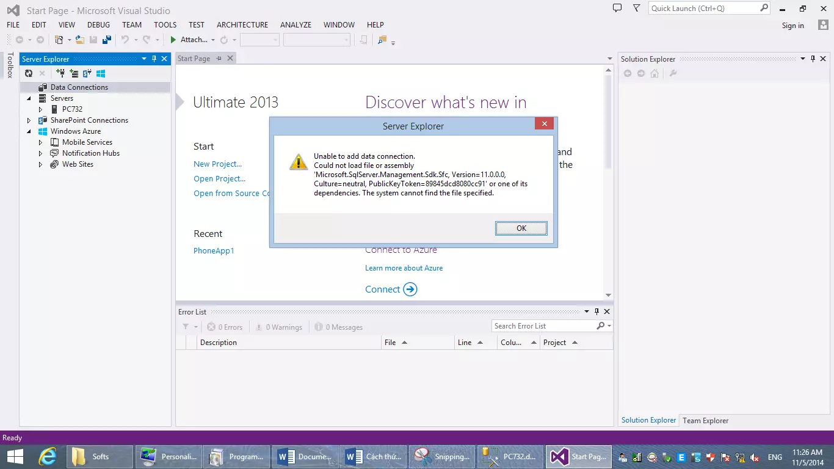Click the Undo toolbar icon

[125, 40]
